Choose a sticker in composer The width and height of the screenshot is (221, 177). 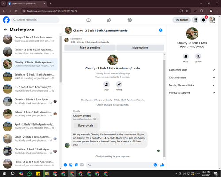pos(76,165)
